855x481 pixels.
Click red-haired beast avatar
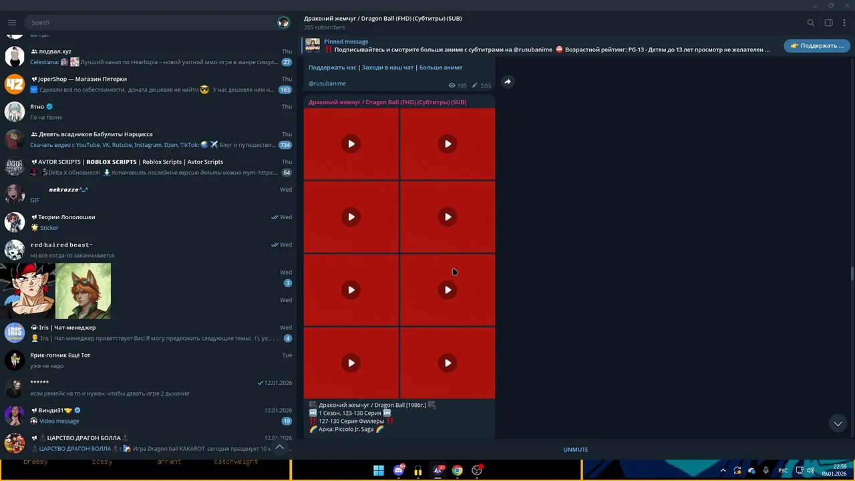15,250
